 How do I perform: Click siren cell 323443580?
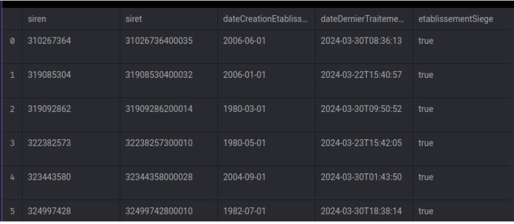point(49,177)
